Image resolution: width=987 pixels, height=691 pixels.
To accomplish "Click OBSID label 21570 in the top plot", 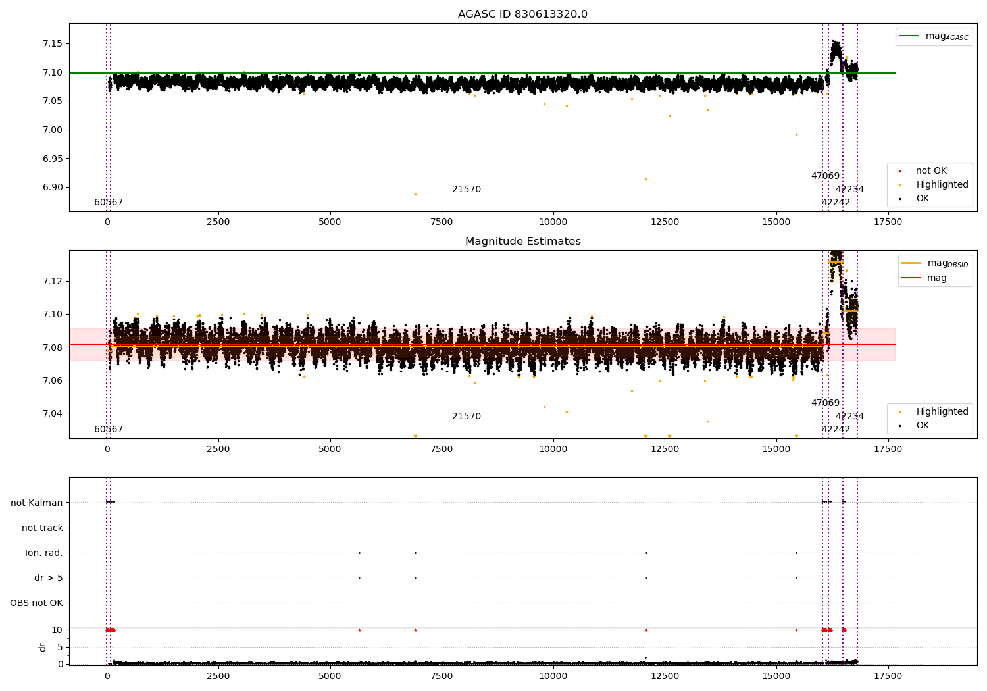I will click(466, 190).
